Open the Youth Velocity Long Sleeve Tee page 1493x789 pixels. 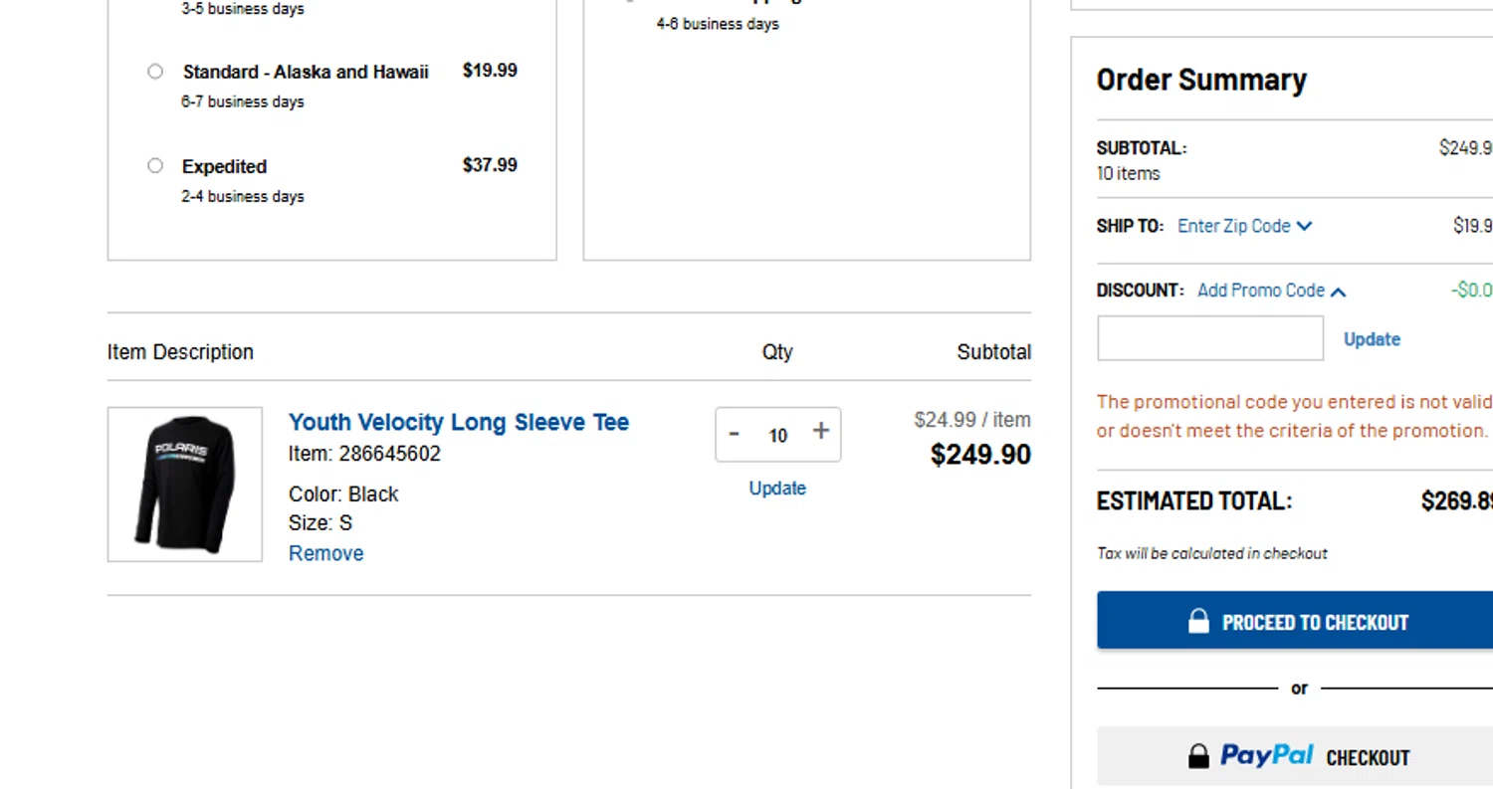click(459, 422)
